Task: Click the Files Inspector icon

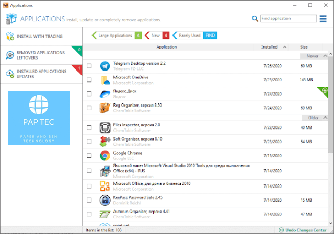Action: 105,127
